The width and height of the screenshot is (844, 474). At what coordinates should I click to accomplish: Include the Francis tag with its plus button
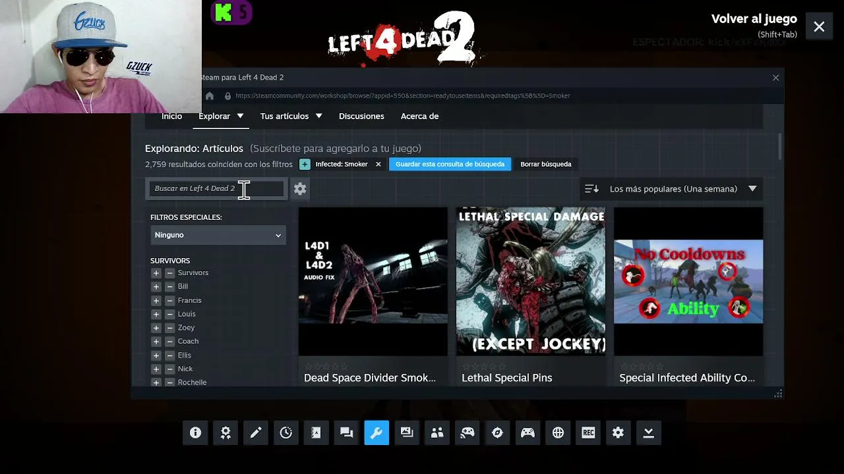156,301
